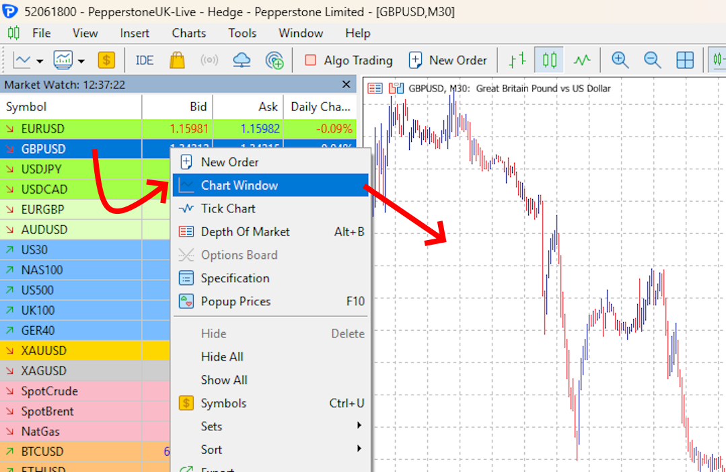Zoom out on the chart
This screenshot has width=726, height=472.
[x=652, y=60]
